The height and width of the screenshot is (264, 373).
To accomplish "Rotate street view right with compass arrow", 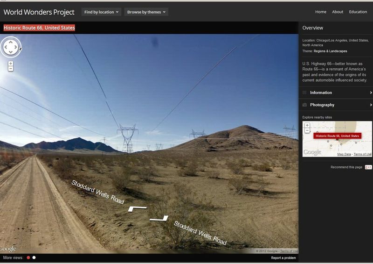I will [15, 47].
